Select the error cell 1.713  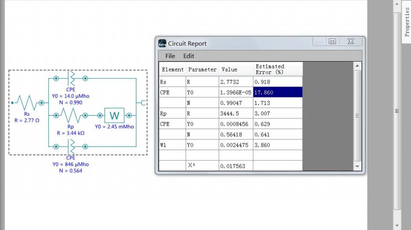coord(278,103)
